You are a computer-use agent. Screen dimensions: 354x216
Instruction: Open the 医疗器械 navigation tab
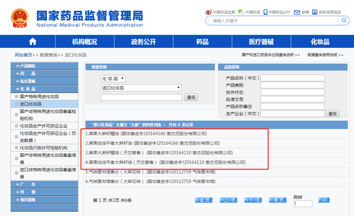click(x=261, y=42)
